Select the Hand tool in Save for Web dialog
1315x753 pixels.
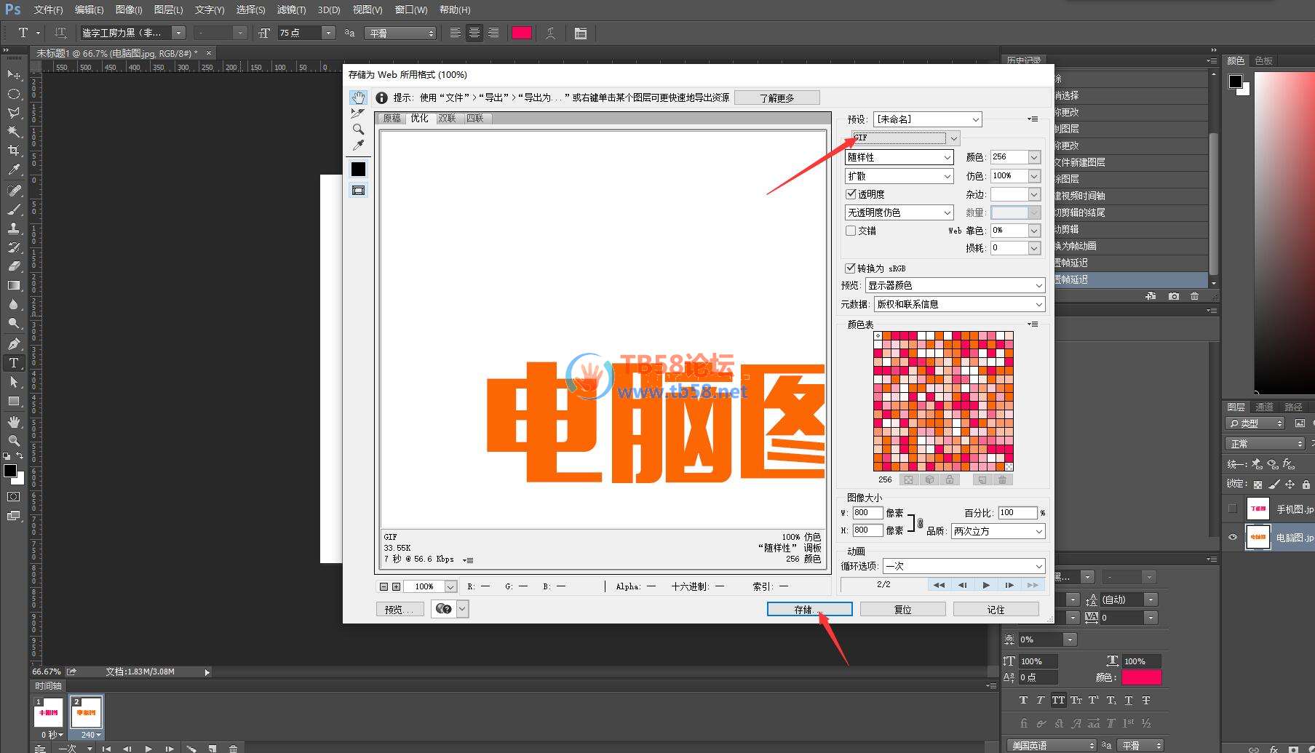[x=358, y=97]
